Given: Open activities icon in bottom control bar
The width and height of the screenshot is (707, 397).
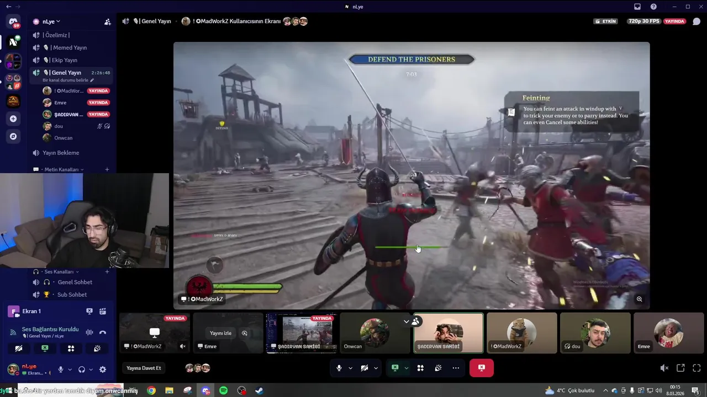Looking at the screenshot, I should tap(420, 368).
